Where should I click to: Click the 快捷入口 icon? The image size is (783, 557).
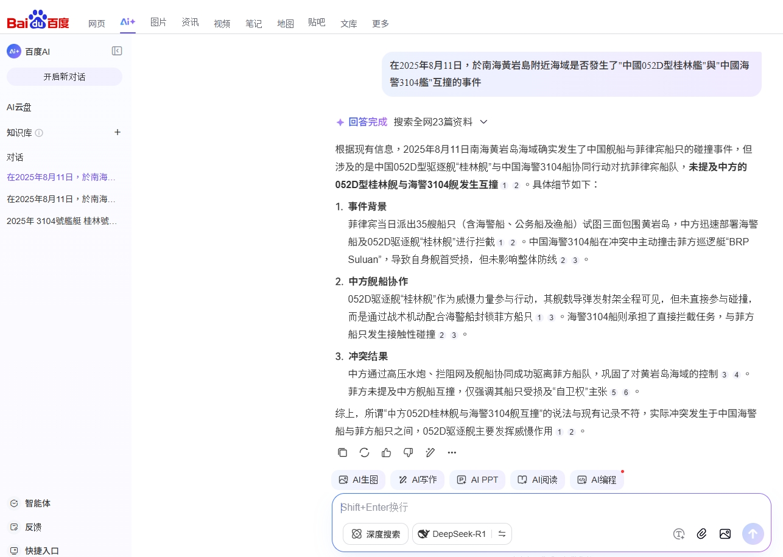pyautogui.click(x=14, y=551)
